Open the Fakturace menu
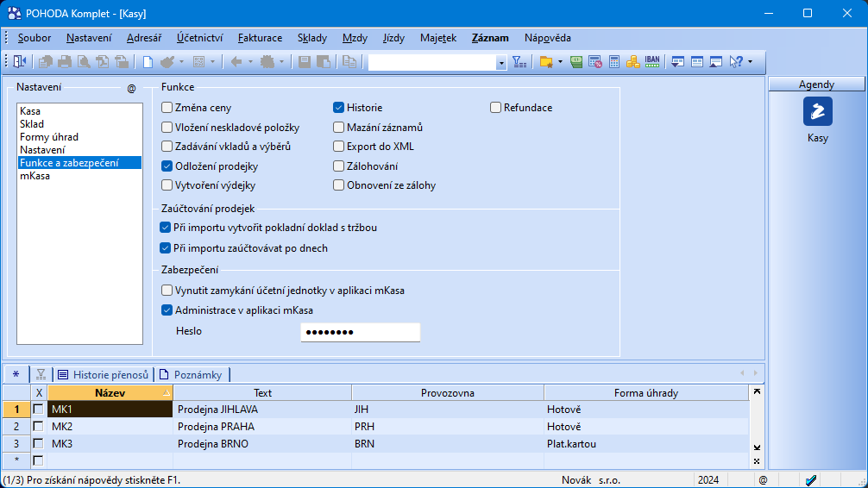The width and height of the screenshot is (868, 488). pyautogui.click(x=261, y=38)
